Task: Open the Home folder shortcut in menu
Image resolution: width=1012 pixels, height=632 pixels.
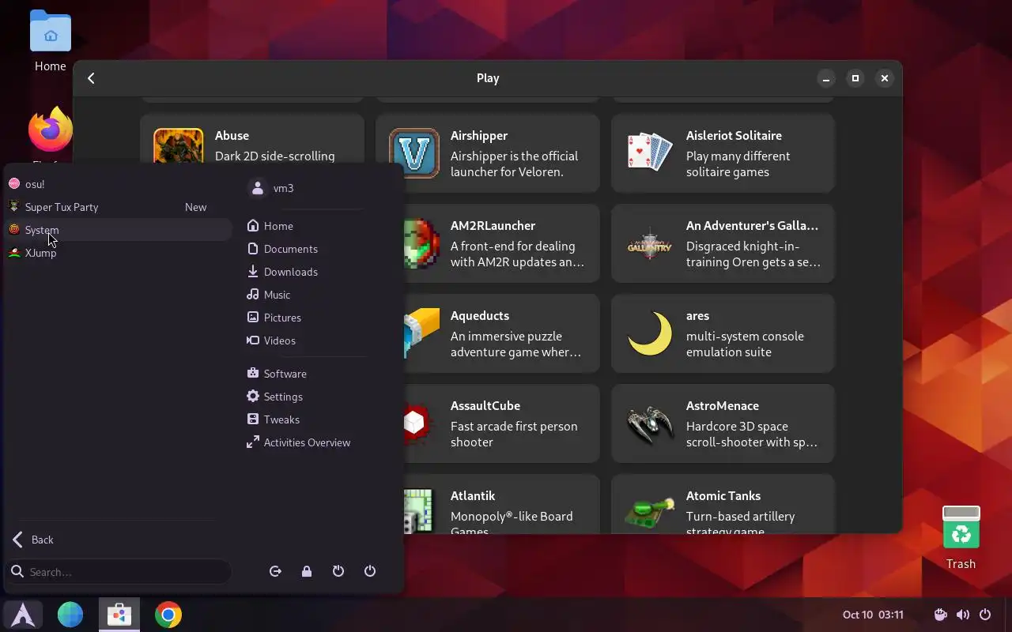Action: (305, 226)
